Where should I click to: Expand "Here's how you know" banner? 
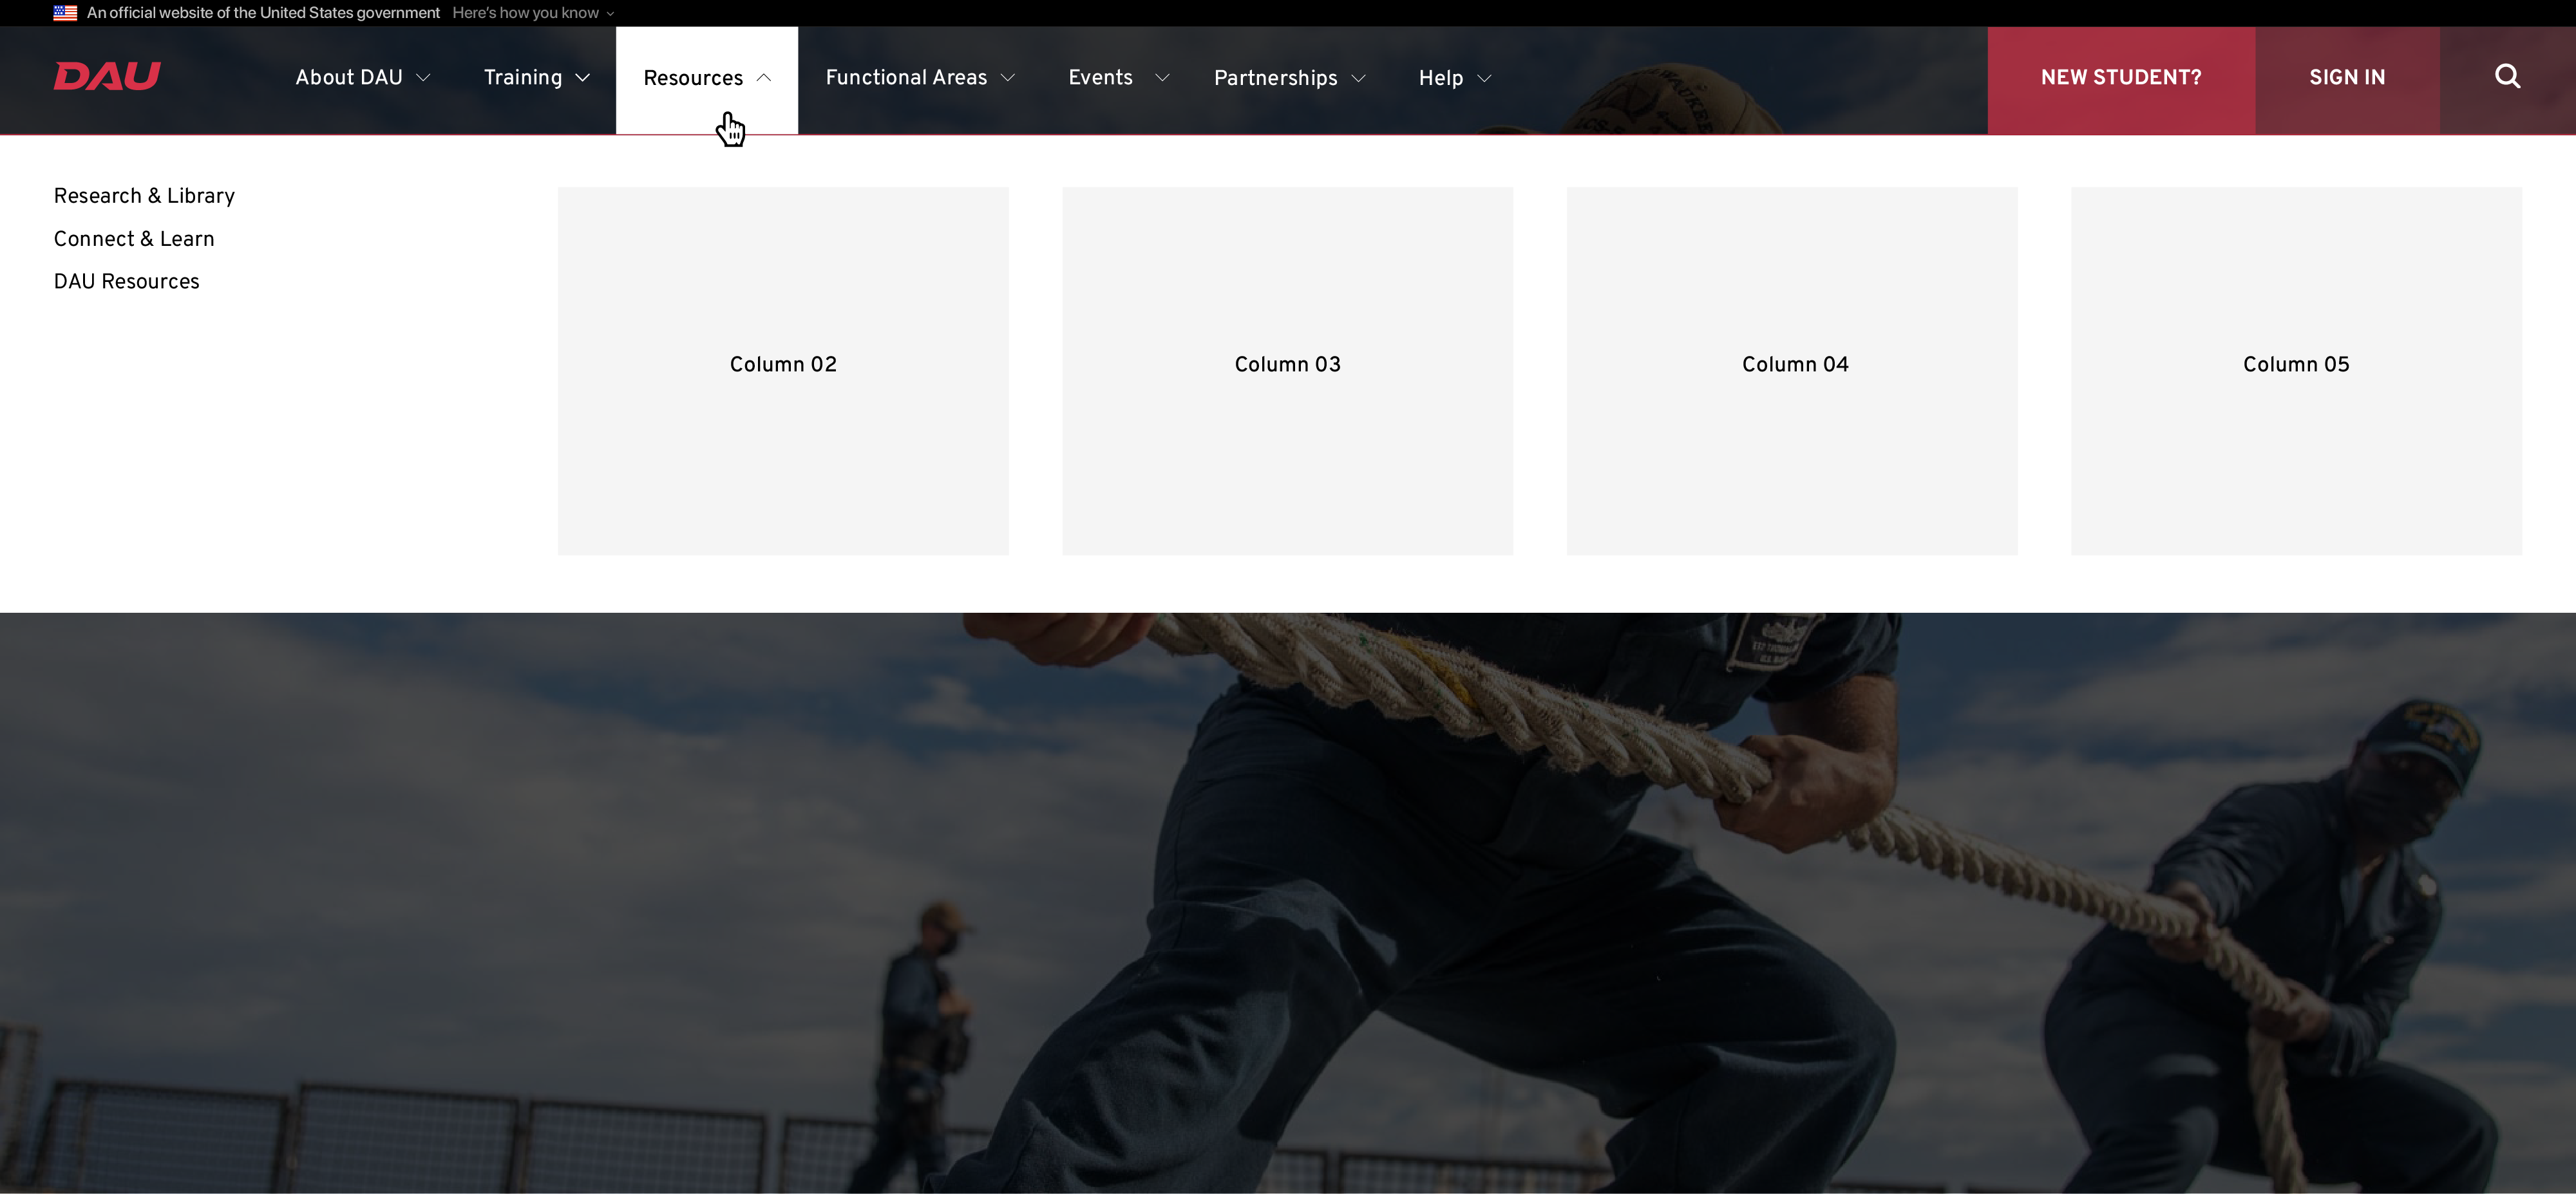pyautogui.click(x=533, y=13)
